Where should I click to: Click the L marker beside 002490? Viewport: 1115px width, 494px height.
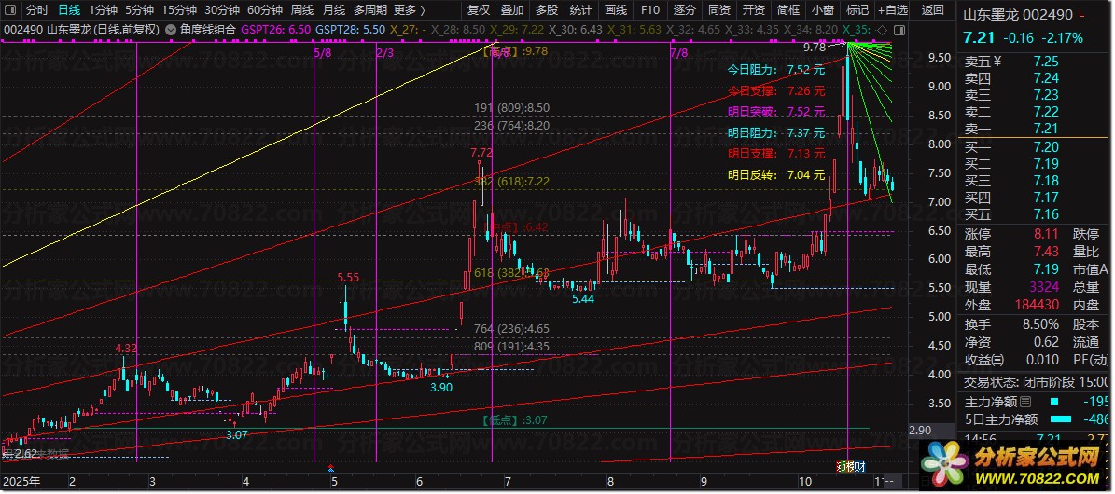point(1080,13)
